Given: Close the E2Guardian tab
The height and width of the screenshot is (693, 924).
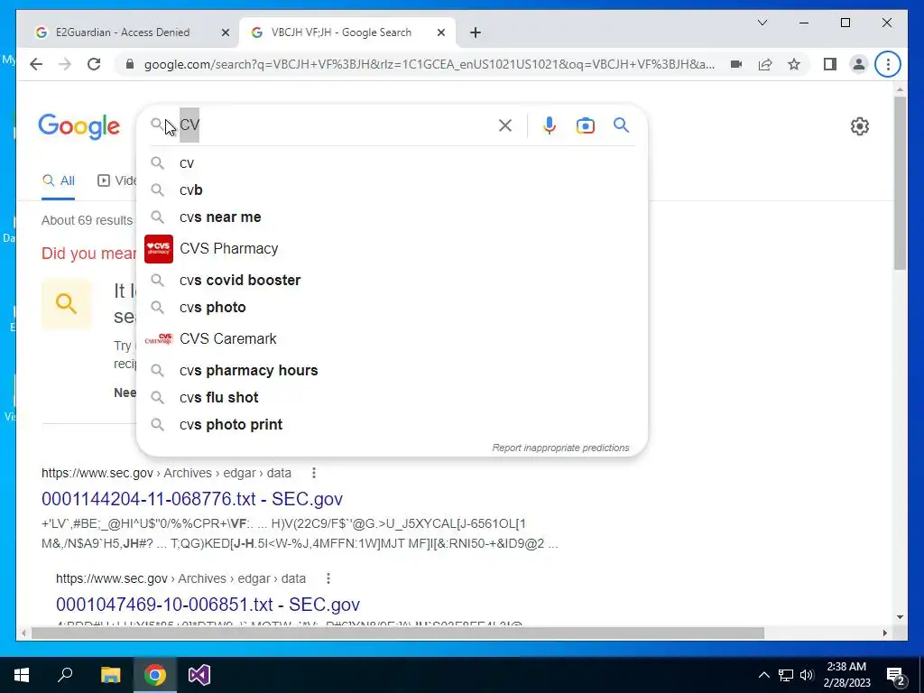Looking at the screenshot, I should 225,33.
